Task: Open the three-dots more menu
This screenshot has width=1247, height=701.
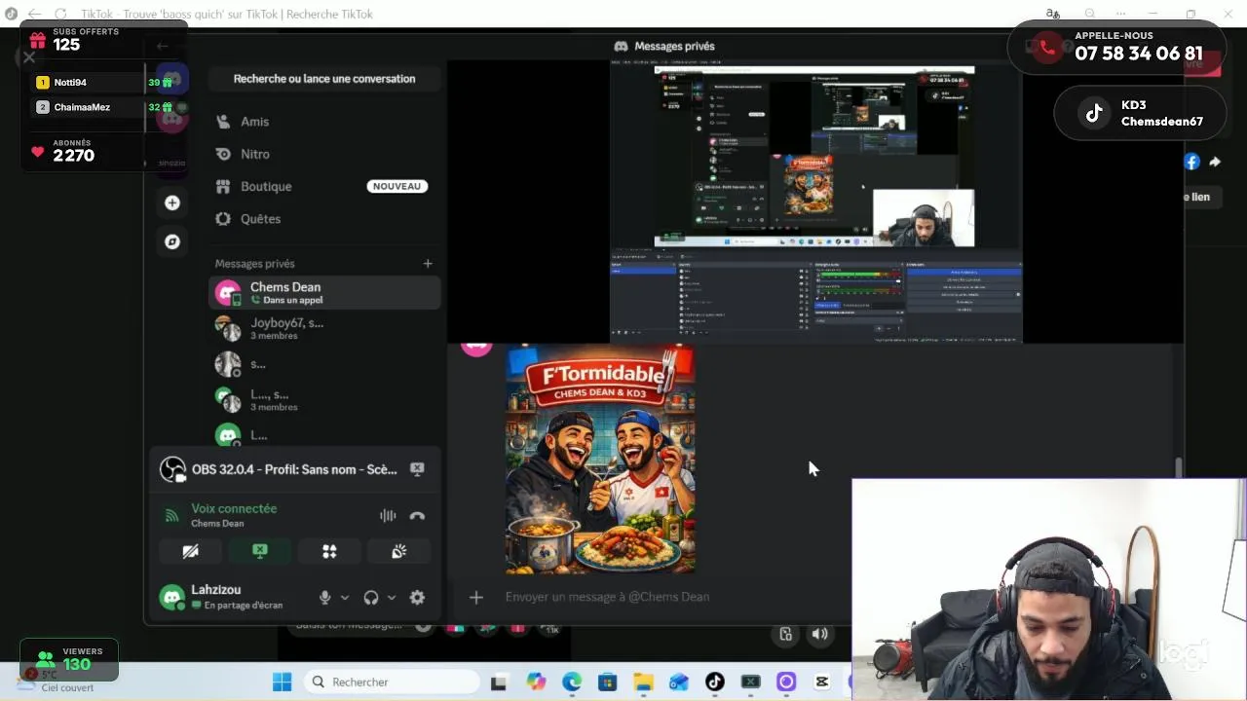Action: 1121,14
